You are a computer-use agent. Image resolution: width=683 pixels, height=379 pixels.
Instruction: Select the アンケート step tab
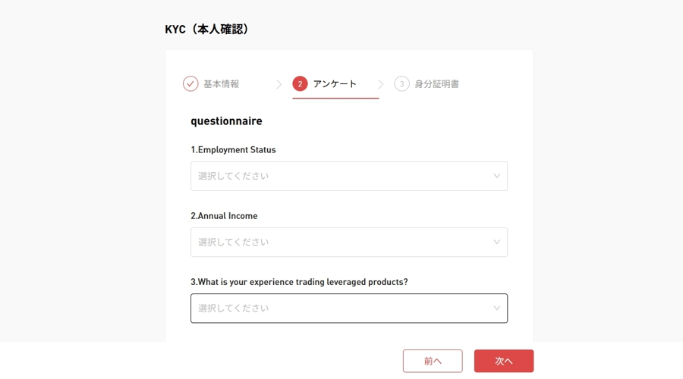point(335,84)
